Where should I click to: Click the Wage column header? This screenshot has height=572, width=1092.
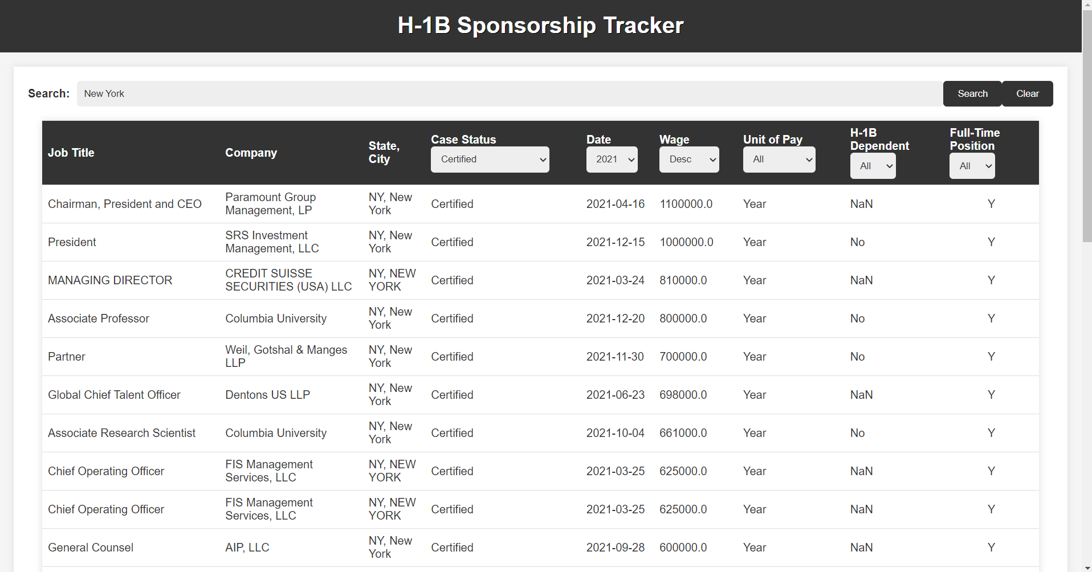pos(674,139)
